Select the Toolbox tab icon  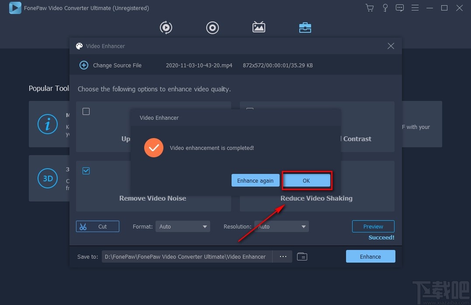coord(305,28)
